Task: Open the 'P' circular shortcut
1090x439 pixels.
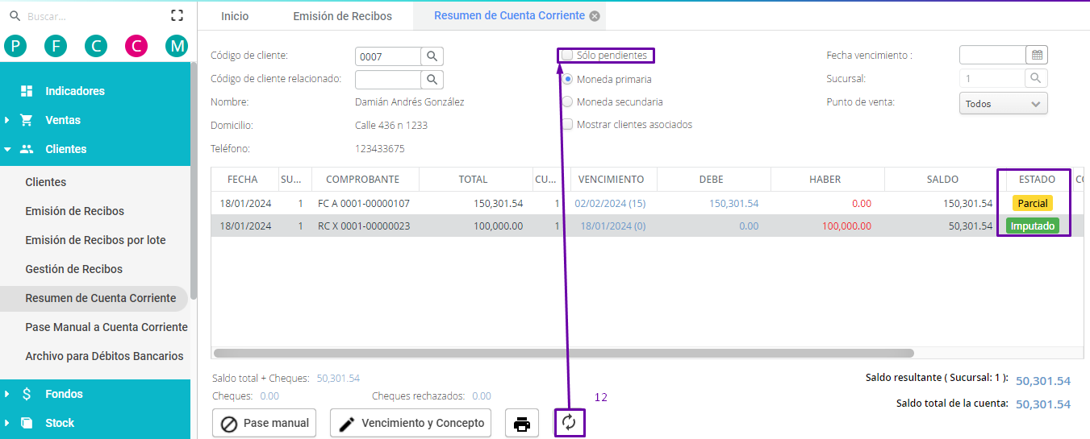Action: pyautogui.click(x=15, y=46)
